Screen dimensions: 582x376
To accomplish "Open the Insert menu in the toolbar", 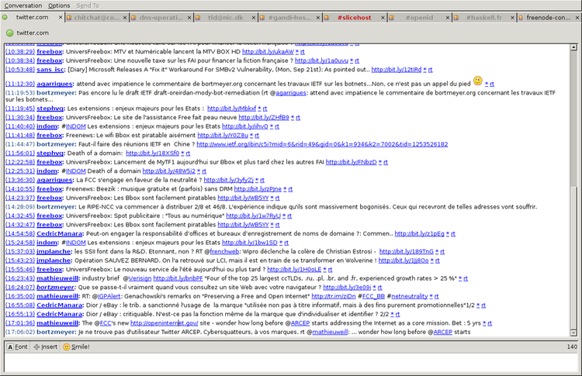I will point(46,347).
